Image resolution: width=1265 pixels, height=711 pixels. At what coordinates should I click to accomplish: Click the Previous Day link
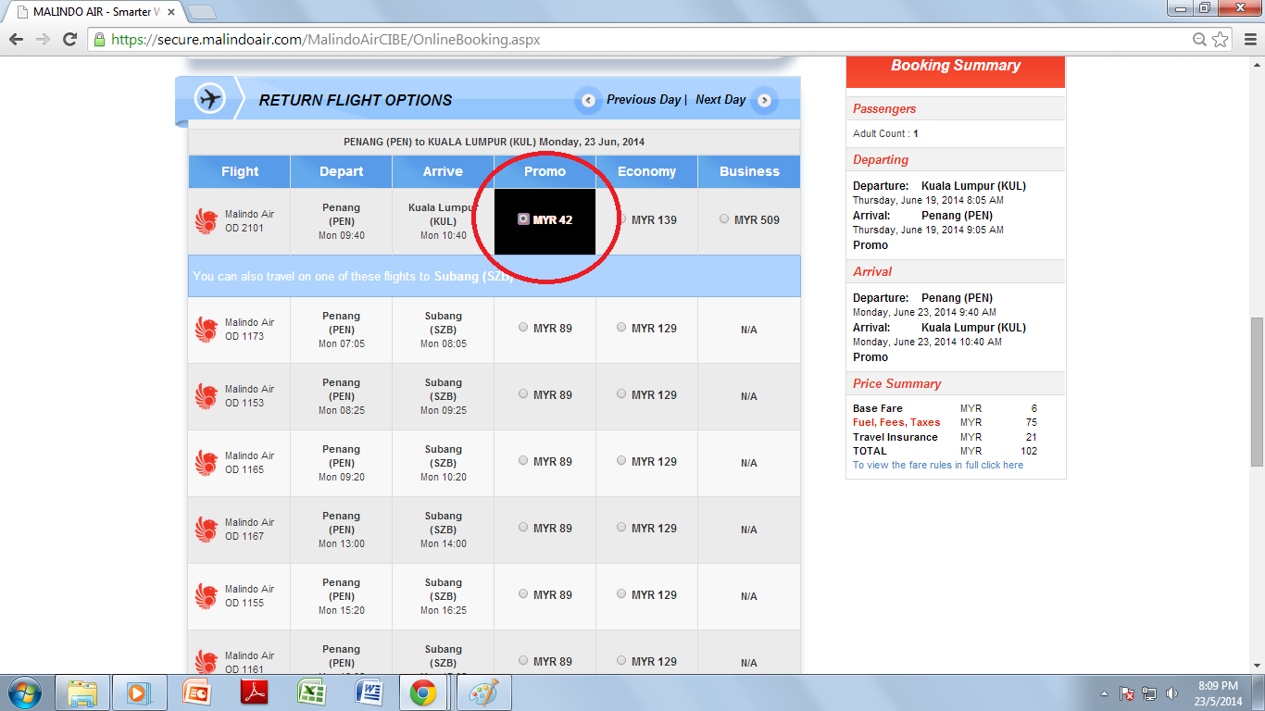click(x=644, y=99)
